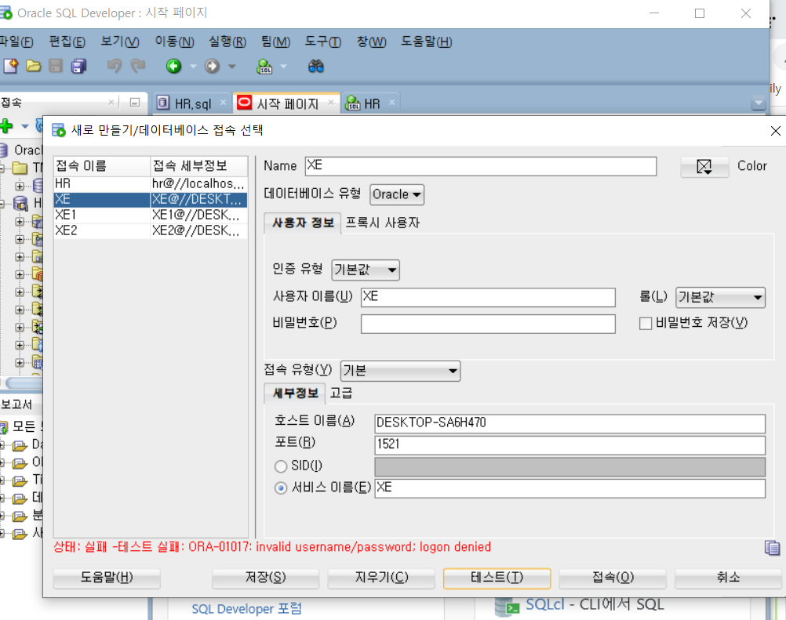Open the SQL Worksheet dropdown arrow
This screenshot has height=620, width=786.
283,66
